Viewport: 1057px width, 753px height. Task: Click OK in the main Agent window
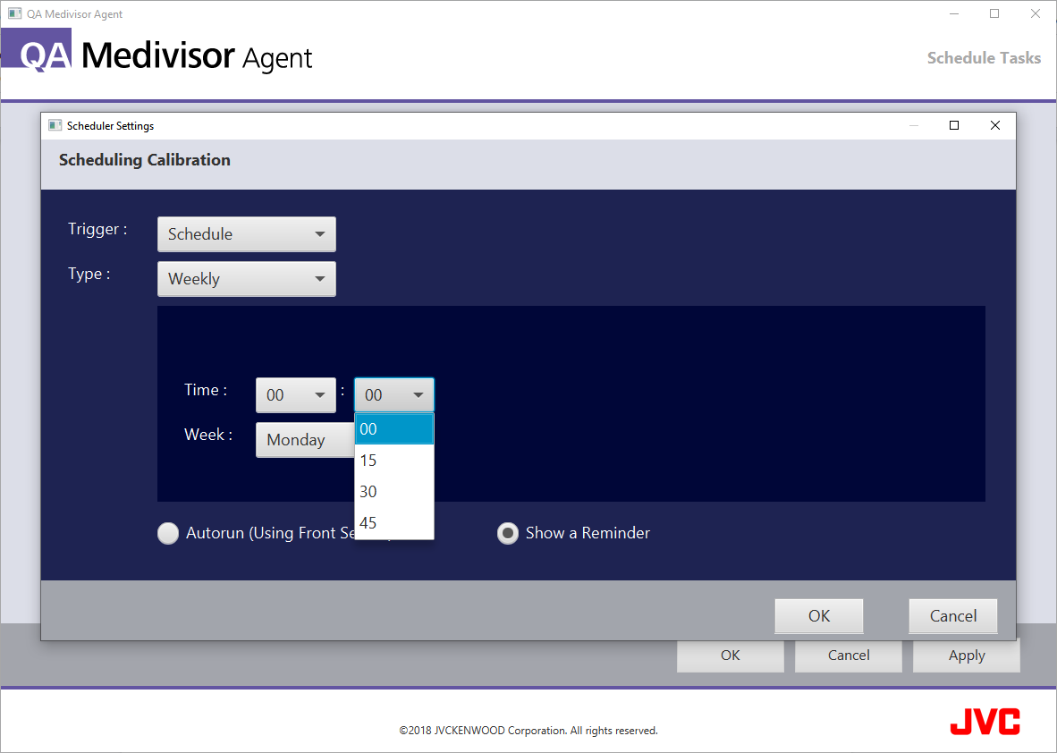pos(730,656)
